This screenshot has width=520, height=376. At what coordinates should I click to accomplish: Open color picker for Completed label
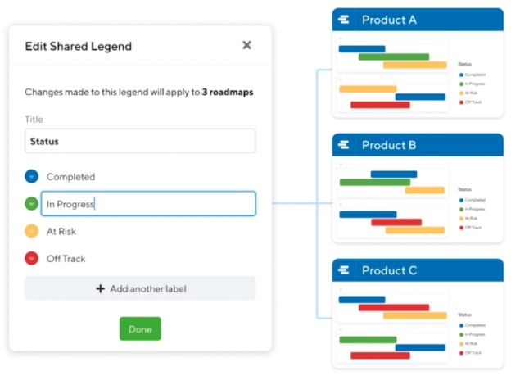coord(31,176)
